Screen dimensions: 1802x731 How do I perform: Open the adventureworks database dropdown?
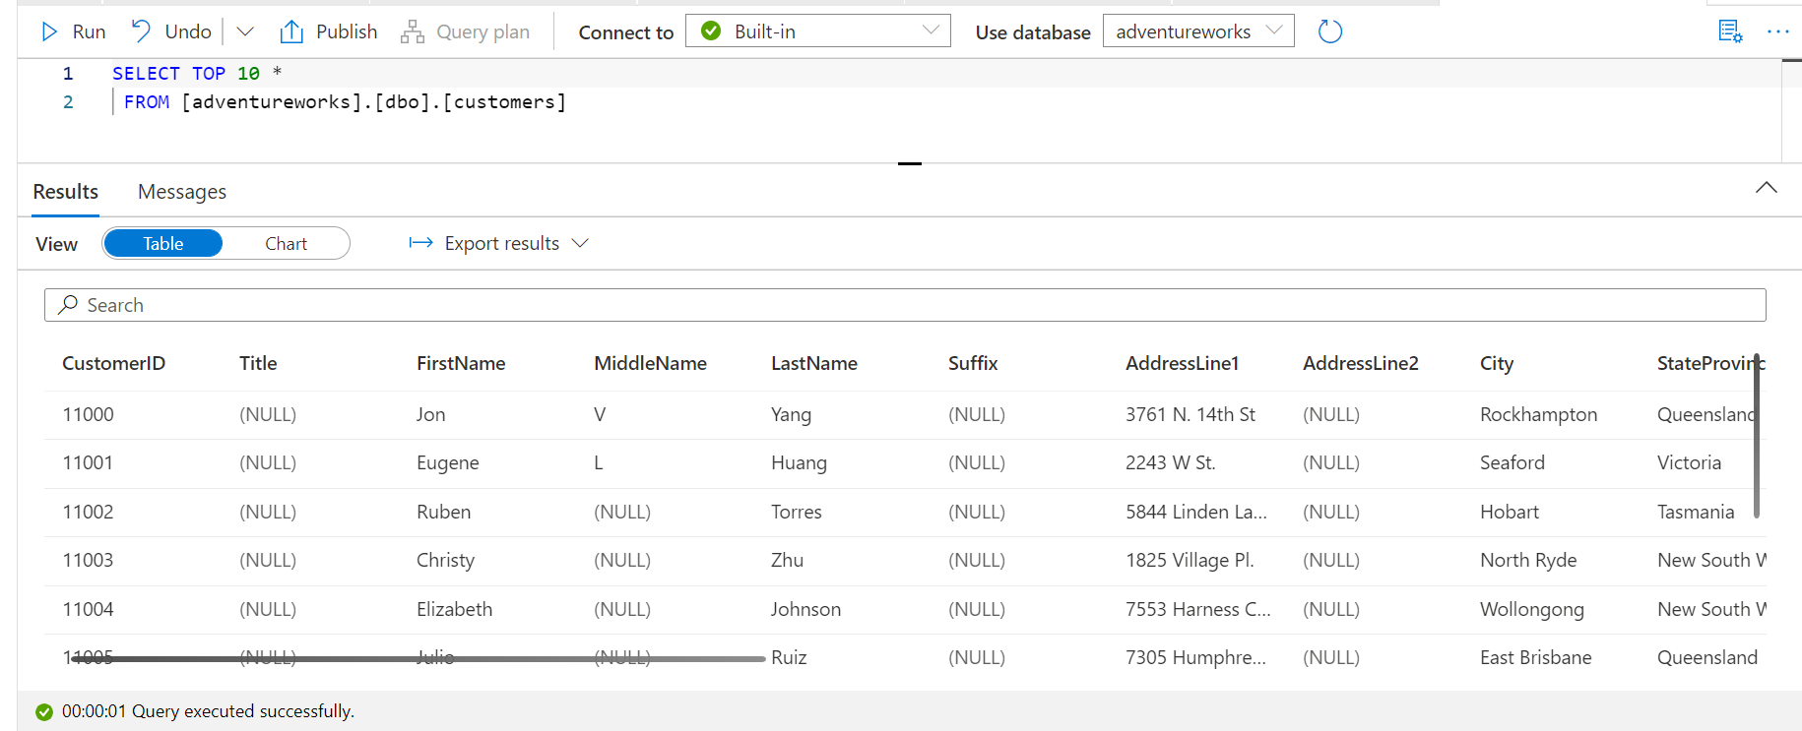1198,31
